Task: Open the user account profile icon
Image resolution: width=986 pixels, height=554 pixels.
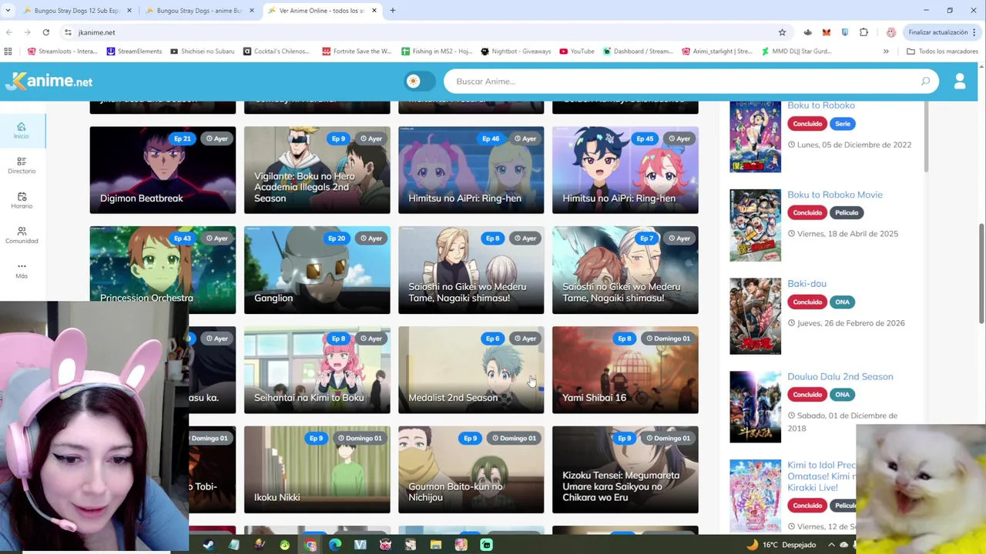Action: pyautogui.click(x=960, y=81)
